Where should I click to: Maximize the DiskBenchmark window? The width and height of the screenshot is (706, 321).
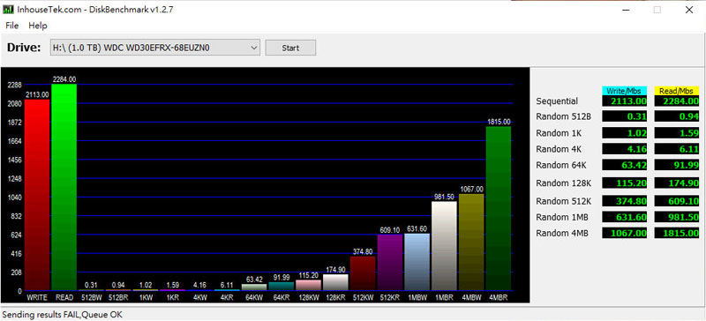pos(657,10)
